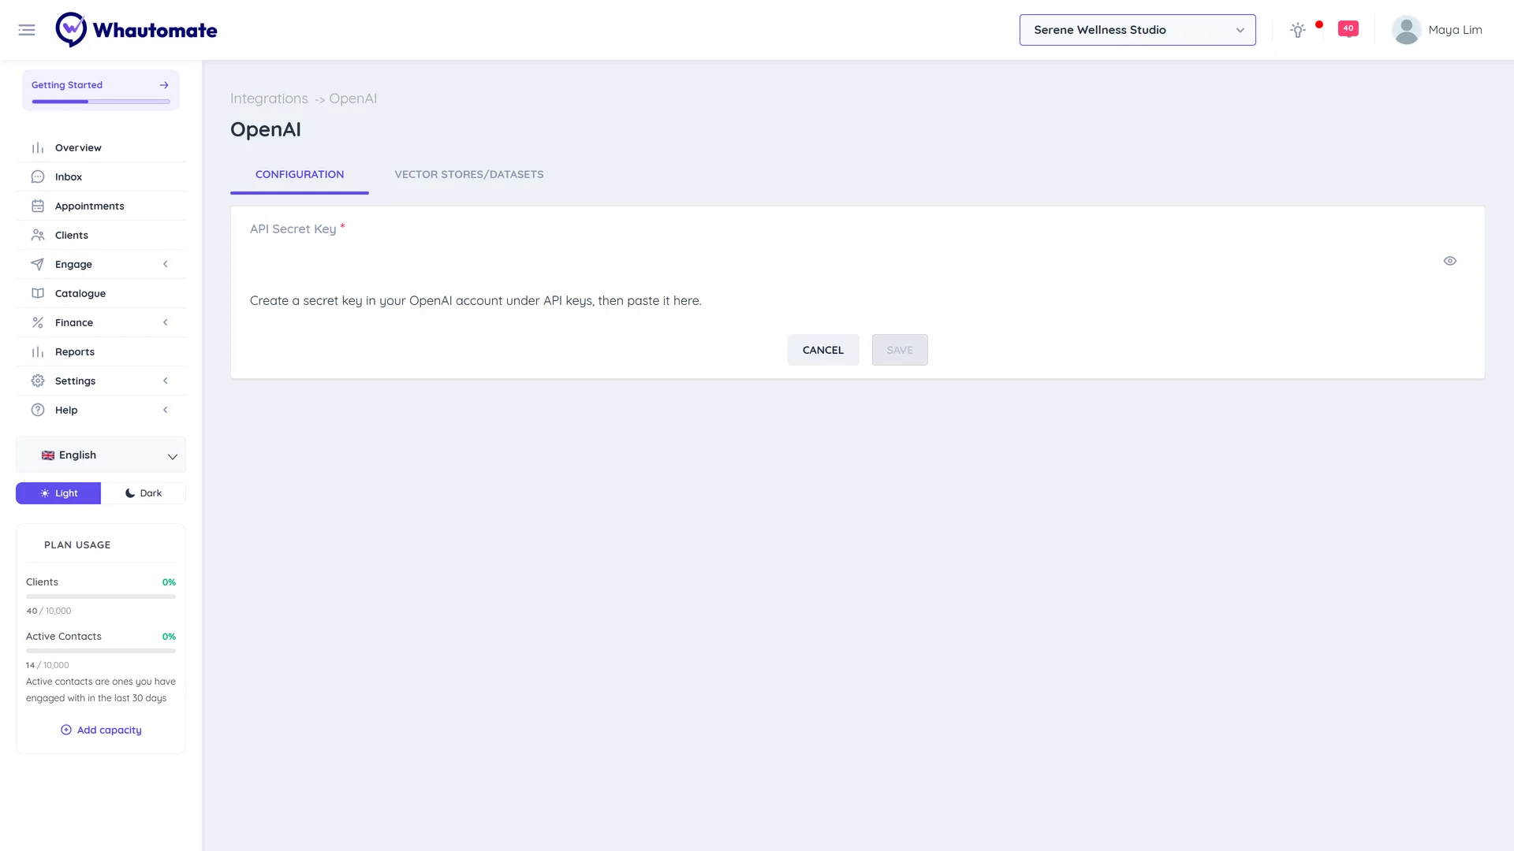This screenshot has width=1514, height=851.
Task: Click the Cancel button
Action: click(x=823, y=350)
